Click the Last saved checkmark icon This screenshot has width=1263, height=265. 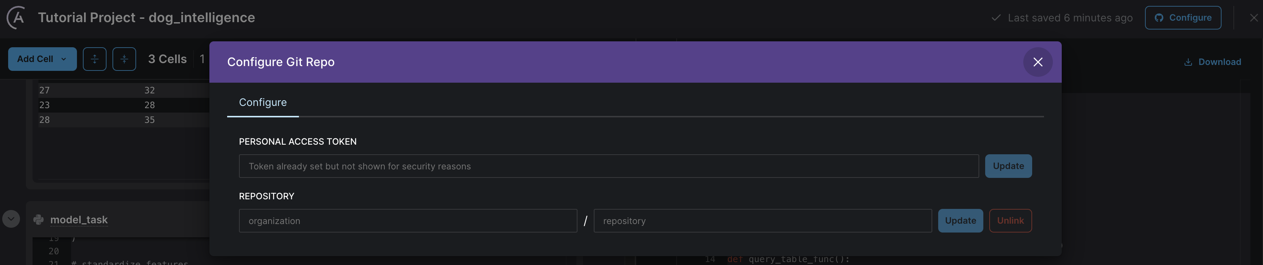996,18
